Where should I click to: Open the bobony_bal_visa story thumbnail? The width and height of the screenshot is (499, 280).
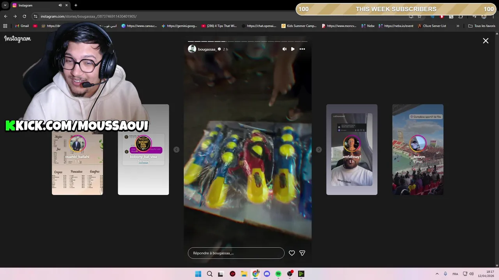pos(143,149)
